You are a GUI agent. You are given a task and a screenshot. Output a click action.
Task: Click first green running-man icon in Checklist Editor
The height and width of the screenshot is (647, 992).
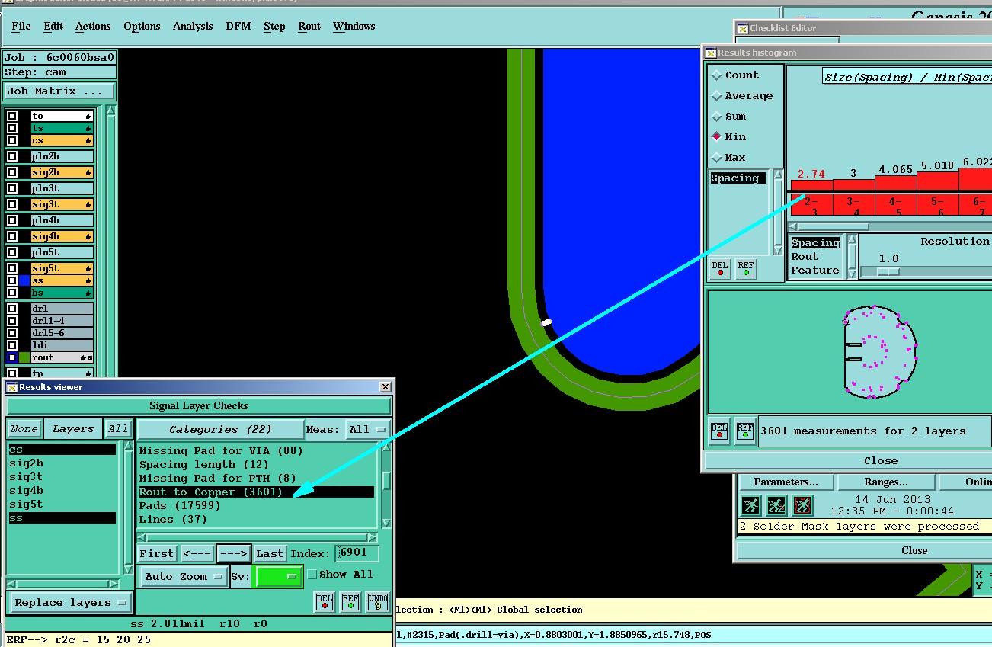[x=750, y=504]
